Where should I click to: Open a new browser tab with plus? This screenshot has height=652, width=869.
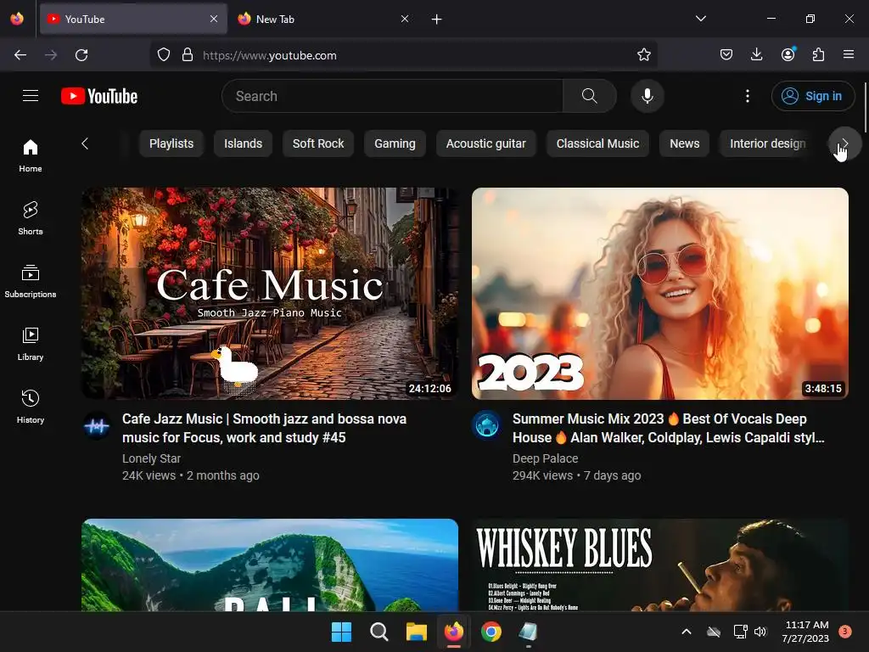(x=437, y=19)
